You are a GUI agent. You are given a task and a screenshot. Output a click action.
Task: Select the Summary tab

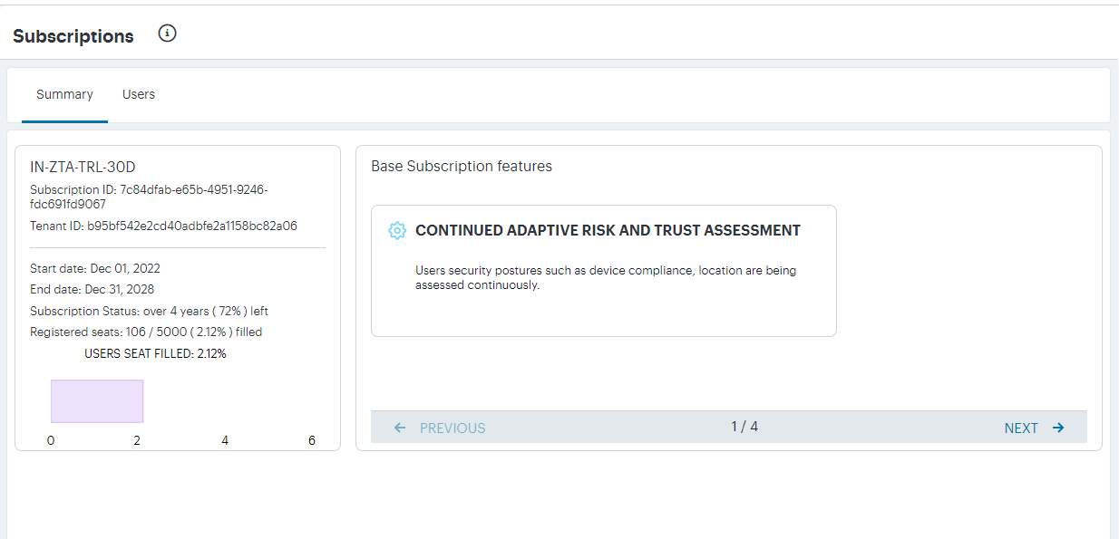(64, 94)
